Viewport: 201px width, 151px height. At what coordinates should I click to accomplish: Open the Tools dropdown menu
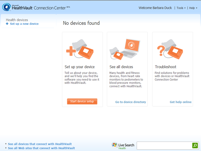(181, 8)
